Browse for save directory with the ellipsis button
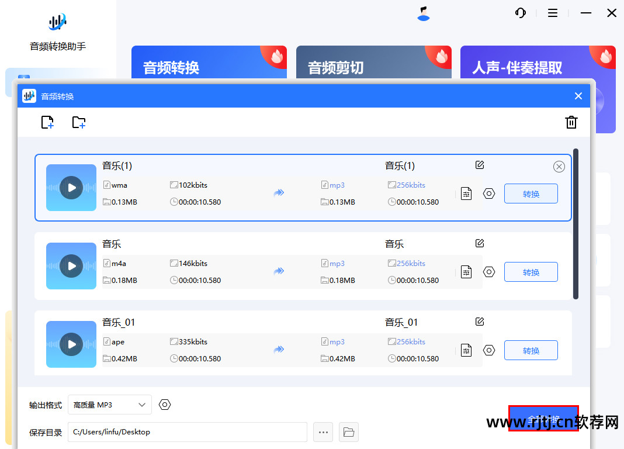The height and width of the screenshot is (449, 624). pyautogui.click(x=323, y=432)
